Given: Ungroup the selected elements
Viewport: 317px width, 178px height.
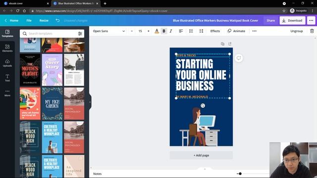Looking at the screenshot, I should coord(297,31).
